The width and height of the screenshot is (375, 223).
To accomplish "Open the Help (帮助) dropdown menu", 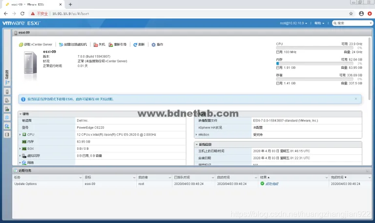I will 319,23.
